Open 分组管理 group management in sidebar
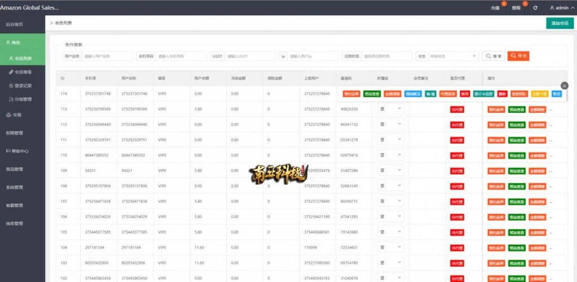Screen dimensions: 577x282 [x=23, y=99]
